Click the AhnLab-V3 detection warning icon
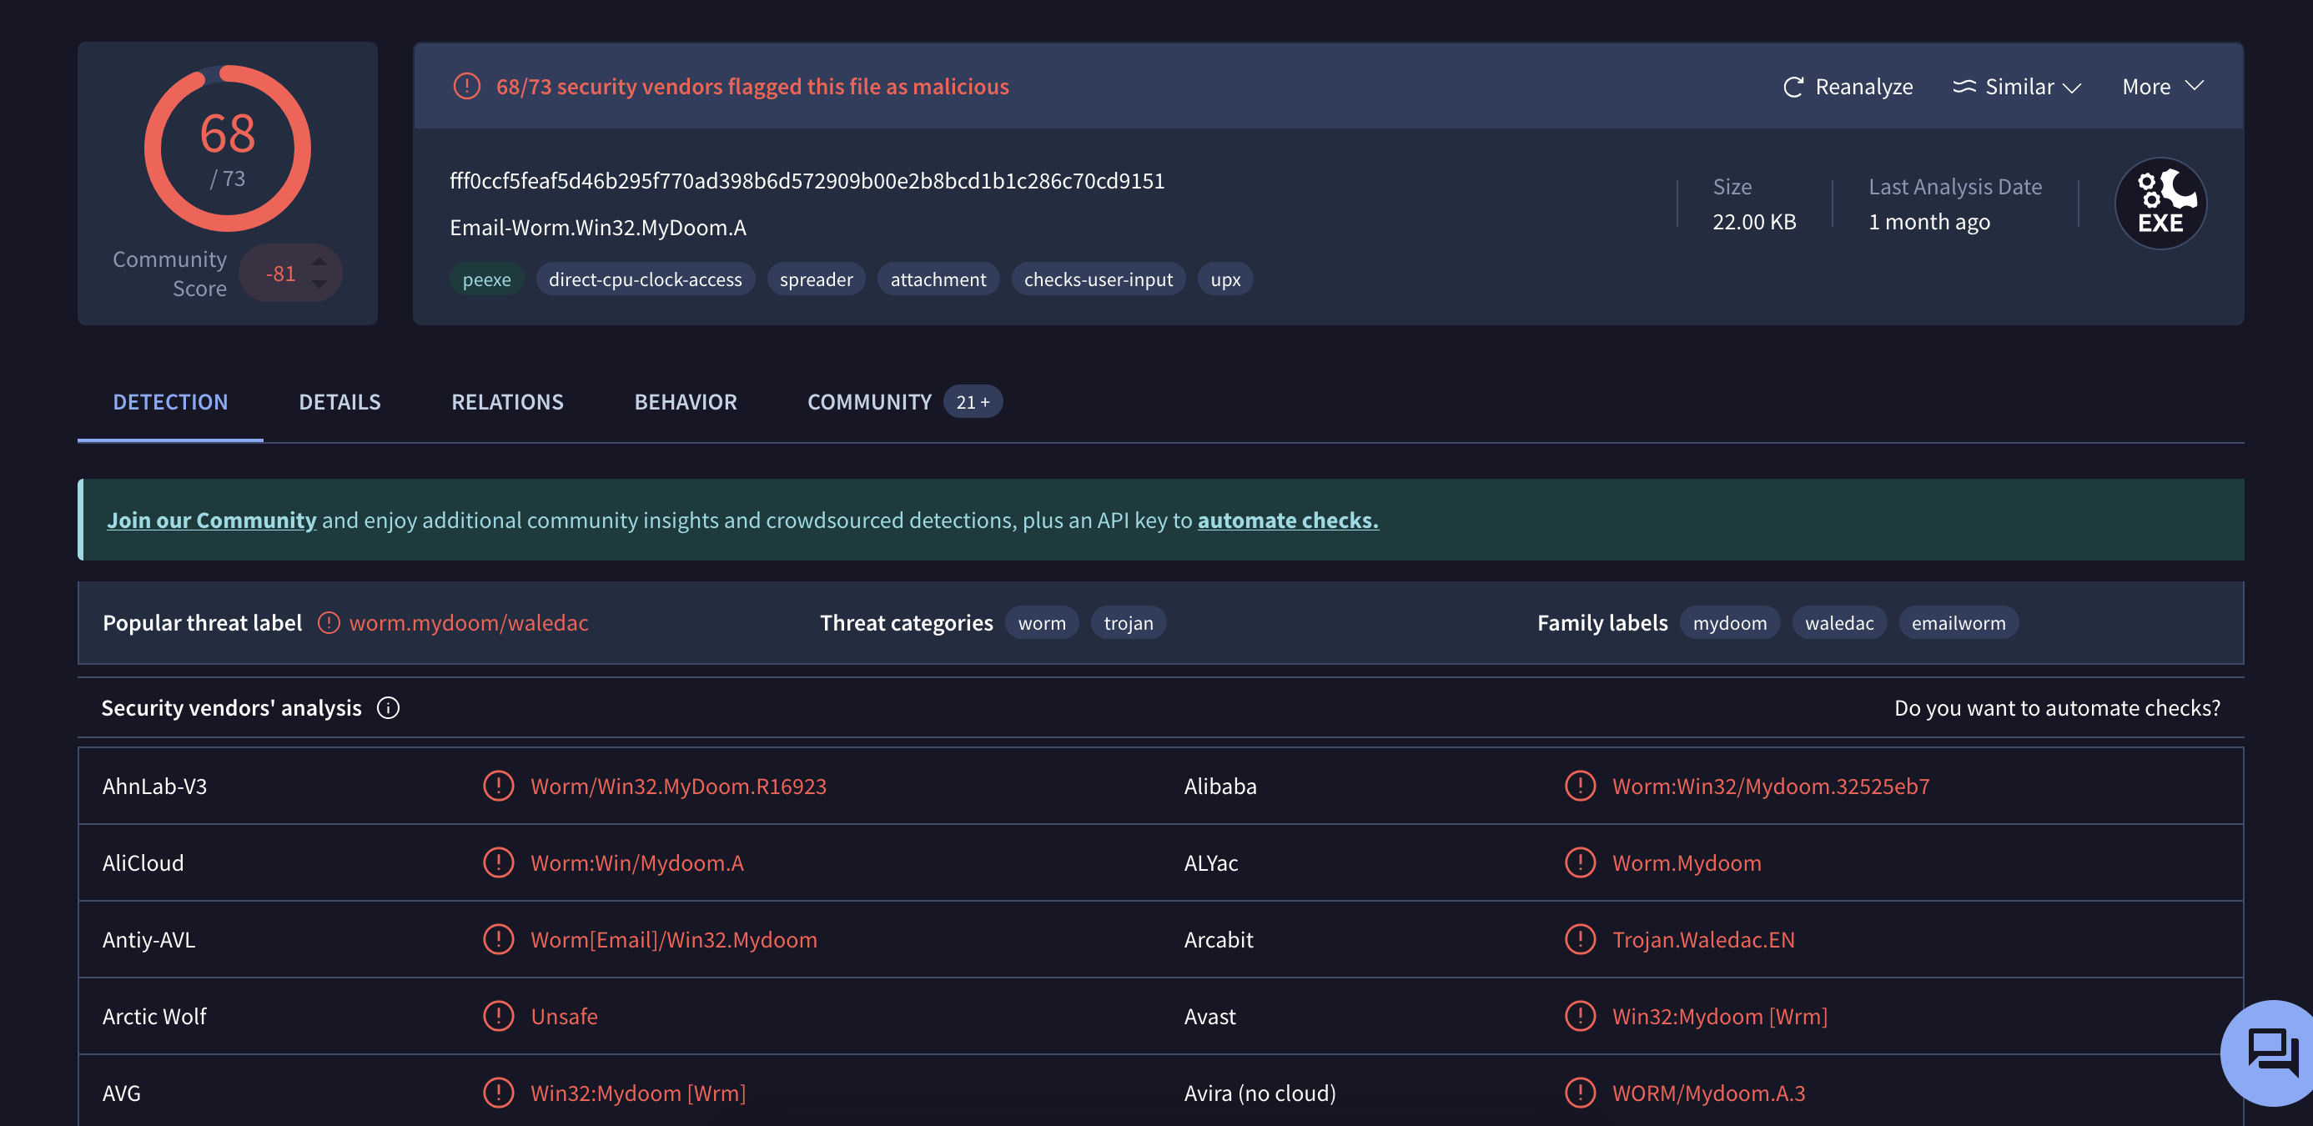The width and height of the screenshot is (2313, 1126). tap(498, 786)
